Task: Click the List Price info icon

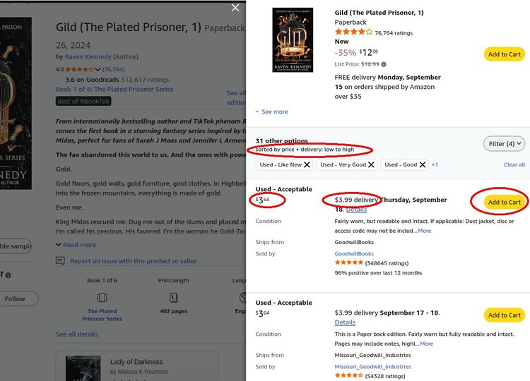Action: click(384, 64)
